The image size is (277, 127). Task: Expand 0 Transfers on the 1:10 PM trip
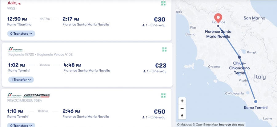(21, 125)
